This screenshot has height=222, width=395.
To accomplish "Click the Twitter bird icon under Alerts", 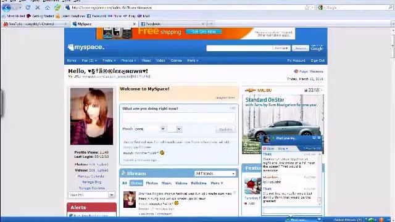I will pyautogui.click(x=71, y=215).
